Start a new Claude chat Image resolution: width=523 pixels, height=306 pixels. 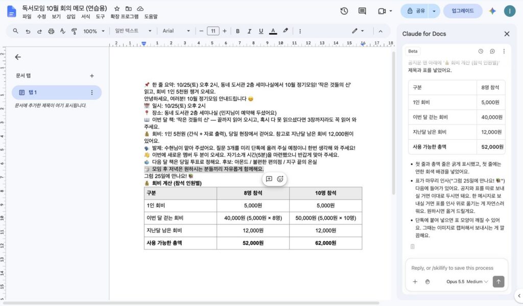(x=492, y=52)
